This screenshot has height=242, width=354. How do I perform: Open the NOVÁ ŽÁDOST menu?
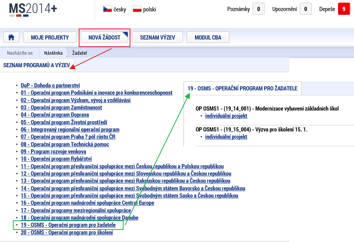click(x=104, y=38)
